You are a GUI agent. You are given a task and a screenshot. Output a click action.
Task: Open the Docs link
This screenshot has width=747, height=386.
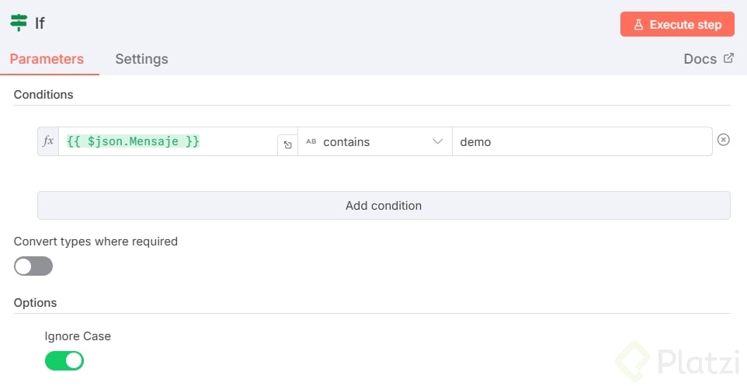click(x=700, y=59)
